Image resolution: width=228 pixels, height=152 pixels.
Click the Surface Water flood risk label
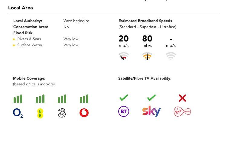tap(30, 45)
